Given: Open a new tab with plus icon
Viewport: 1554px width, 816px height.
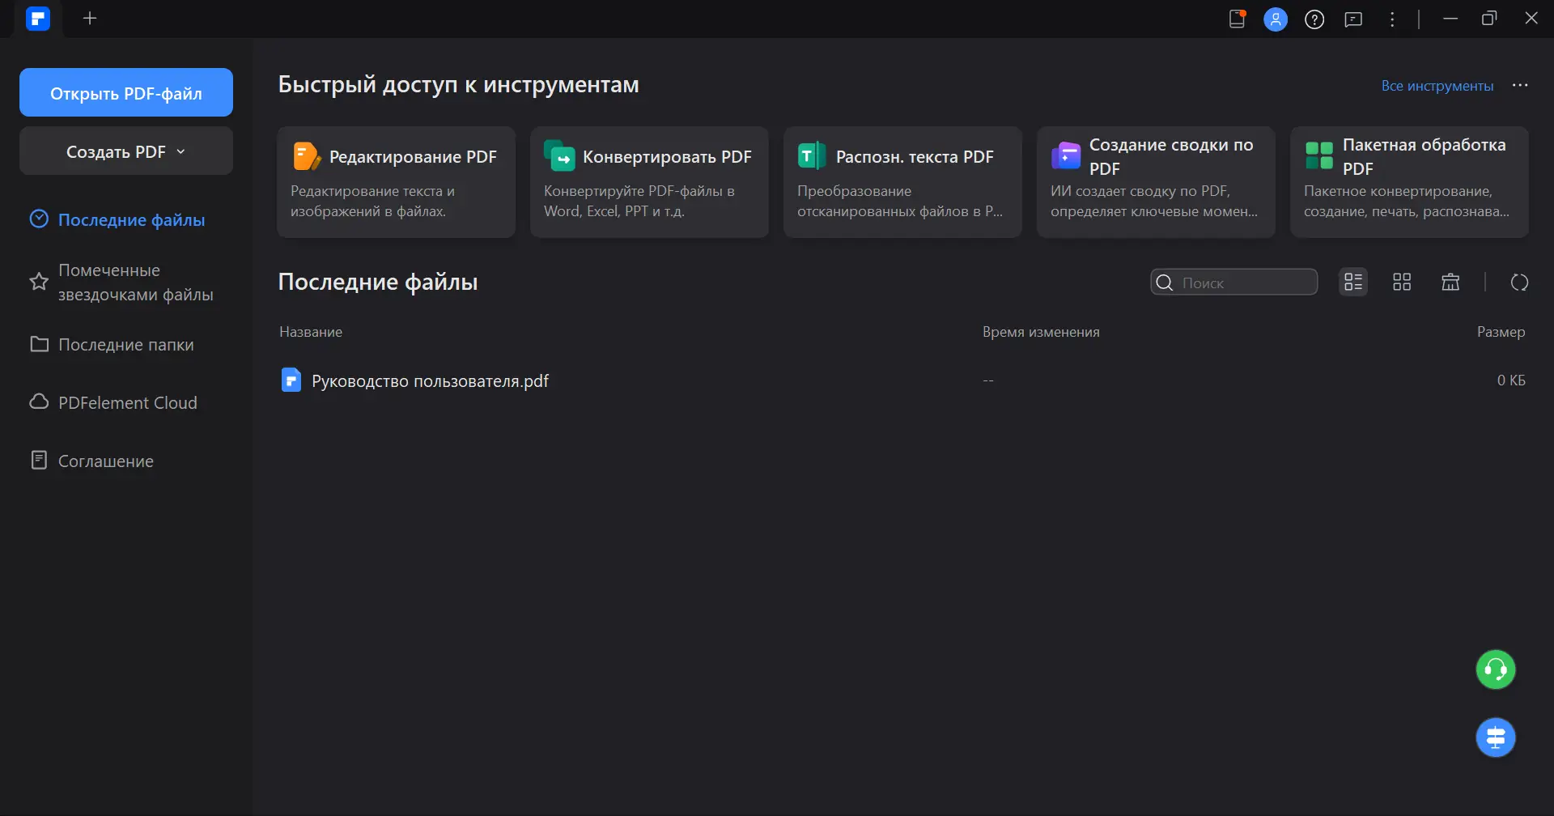Looking at the screenshot, I should pos(90,19).
